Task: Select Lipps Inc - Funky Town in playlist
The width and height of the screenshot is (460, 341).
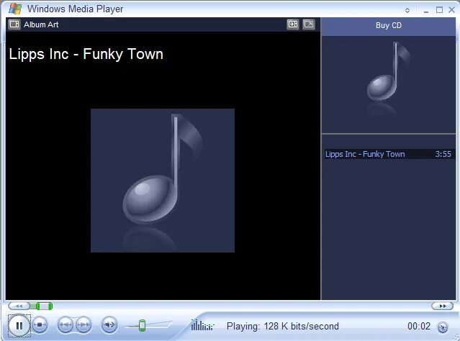Action: pyautogui.click(x=365, y=154)
